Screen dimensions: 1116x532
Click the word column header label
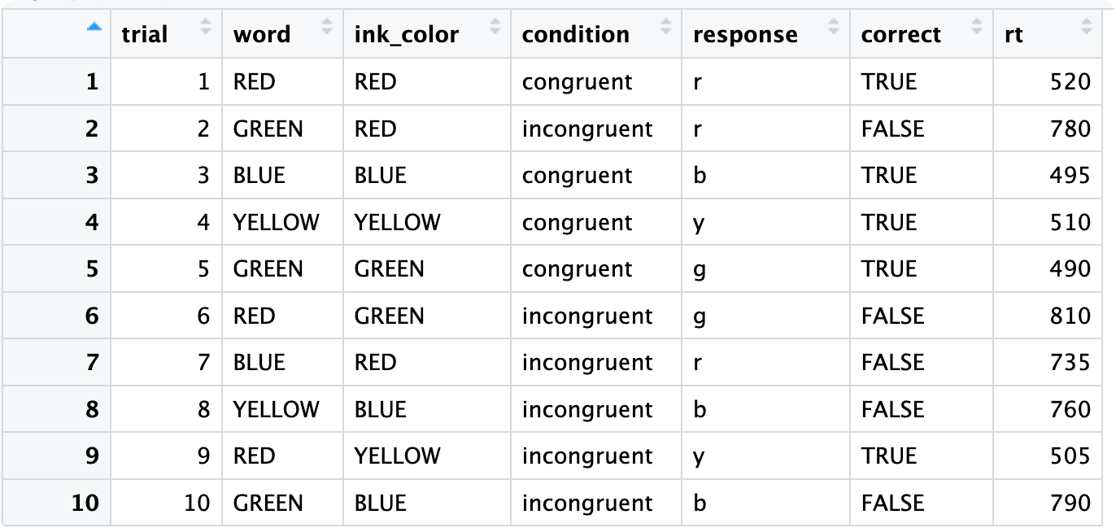(262, 35)
